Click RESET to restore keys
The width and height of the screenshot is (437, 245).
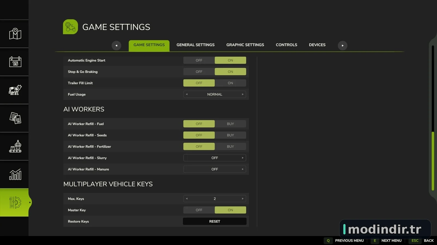(x=215, y=221)
